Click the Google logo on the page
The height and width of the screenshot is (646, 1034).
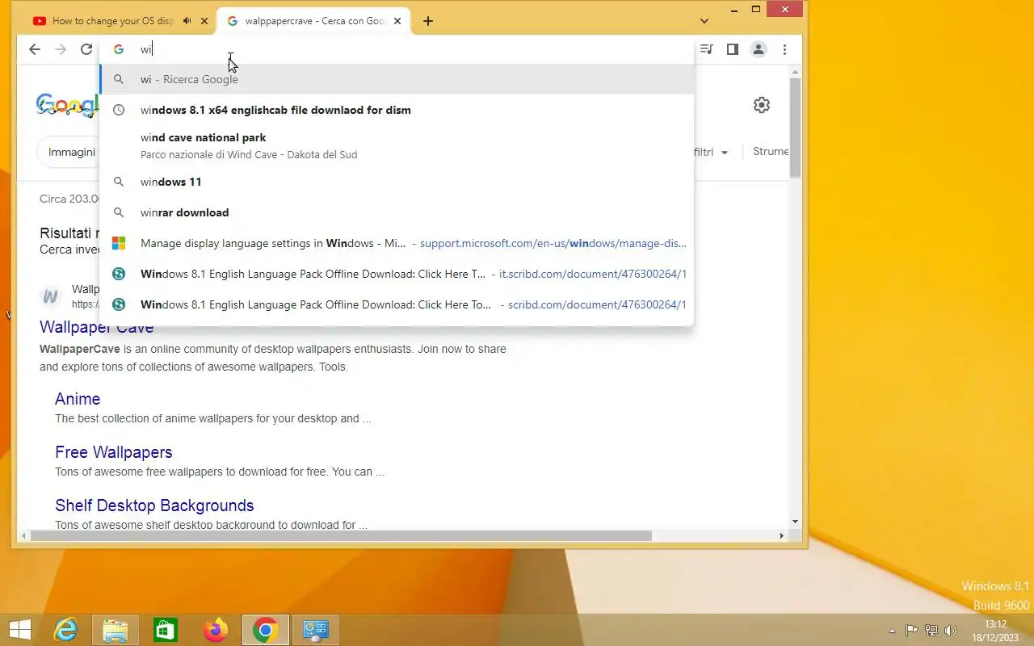coord(68,106)
